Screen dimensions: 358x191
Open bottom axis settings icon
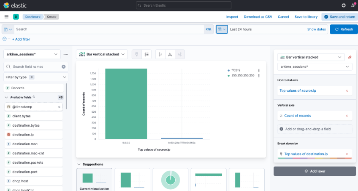pyautogui.click(x=170, y=54)
